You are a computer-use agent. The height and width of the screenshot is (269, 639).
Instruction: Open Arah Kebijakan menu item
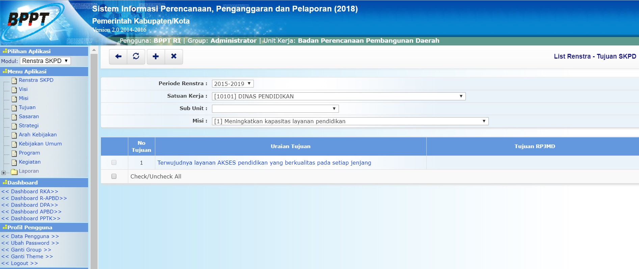pyautogui.click(x=38, y=135)
